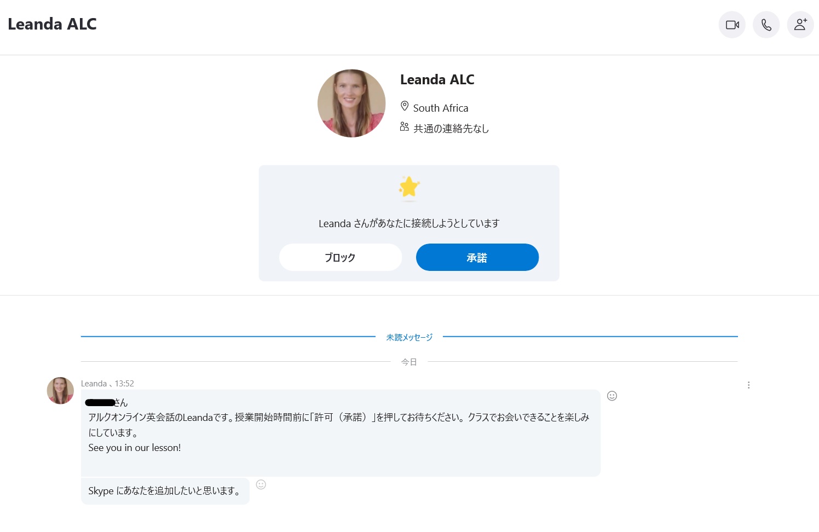819x532 pixels.
Task: Click the yellow star emoji
Action: coord(409,187)
